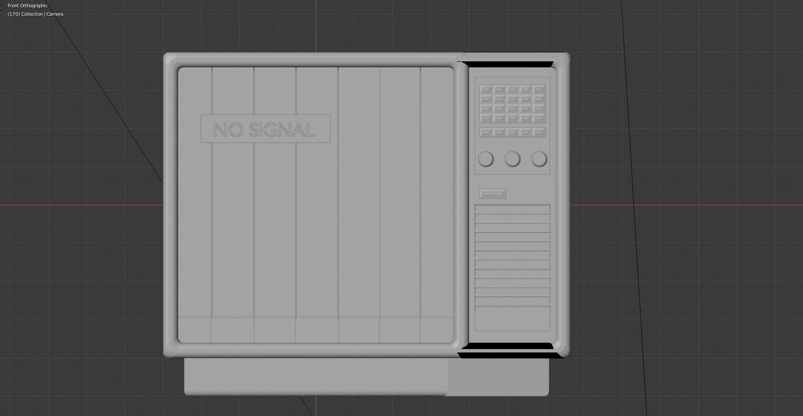This screenshot has height=416, width=803.
Task: Select the speaker vent grille on the panel
Action: (x=513, y=268)
